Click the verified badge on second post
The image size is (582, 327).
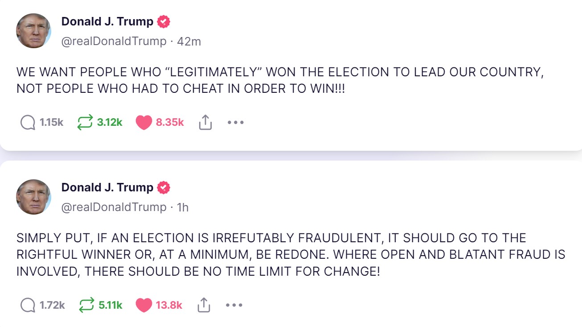pyautogui.click(x=164, y=187)
